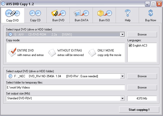Open the Burn ISO tool

click(x=104, y=15)
